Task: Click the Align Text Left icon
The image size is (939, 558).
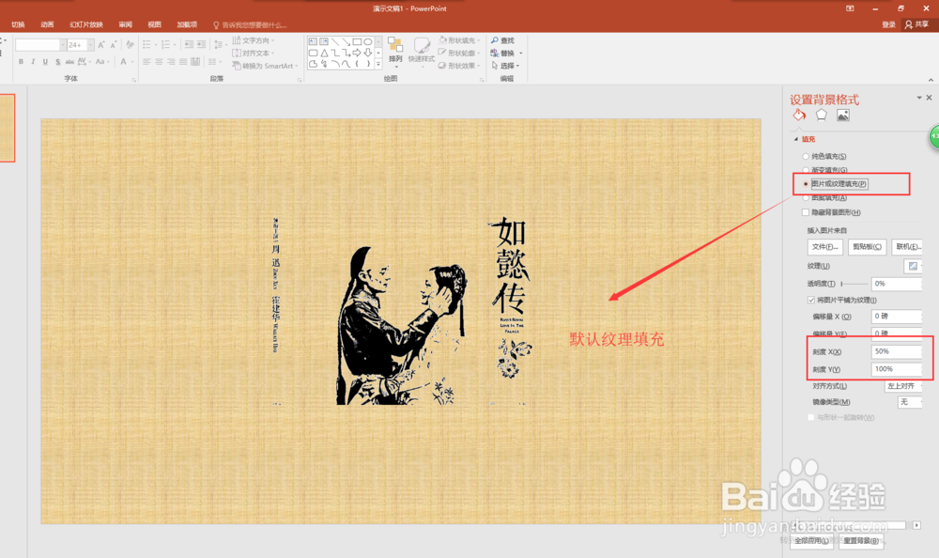Action: pyautogui.click(x=146, y=62)
